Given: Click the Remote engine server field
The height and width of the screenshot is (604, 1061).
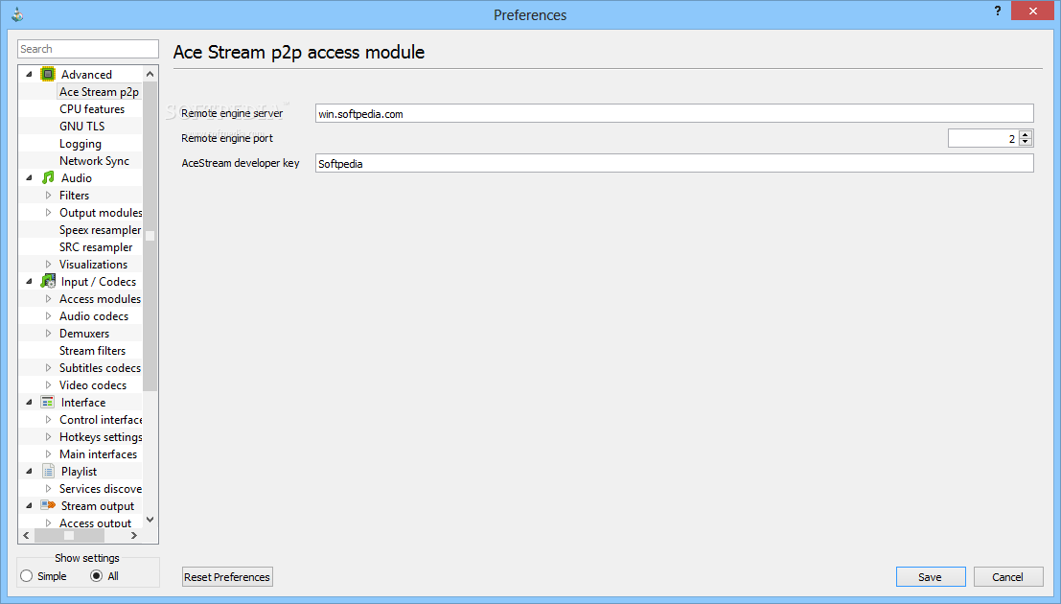Looking at the screenshot, I should point(674,114).
